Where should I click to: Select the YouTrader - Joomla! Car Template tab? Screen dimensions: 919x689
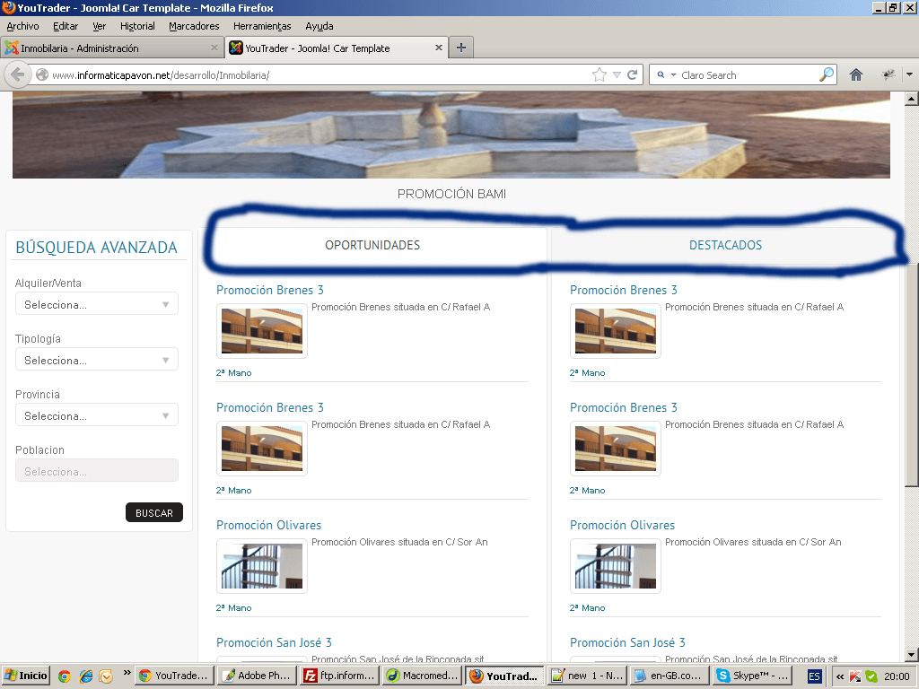point(337,48)
